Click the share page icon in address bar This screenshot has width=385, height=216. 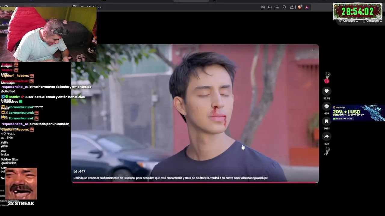click(292, 7)
